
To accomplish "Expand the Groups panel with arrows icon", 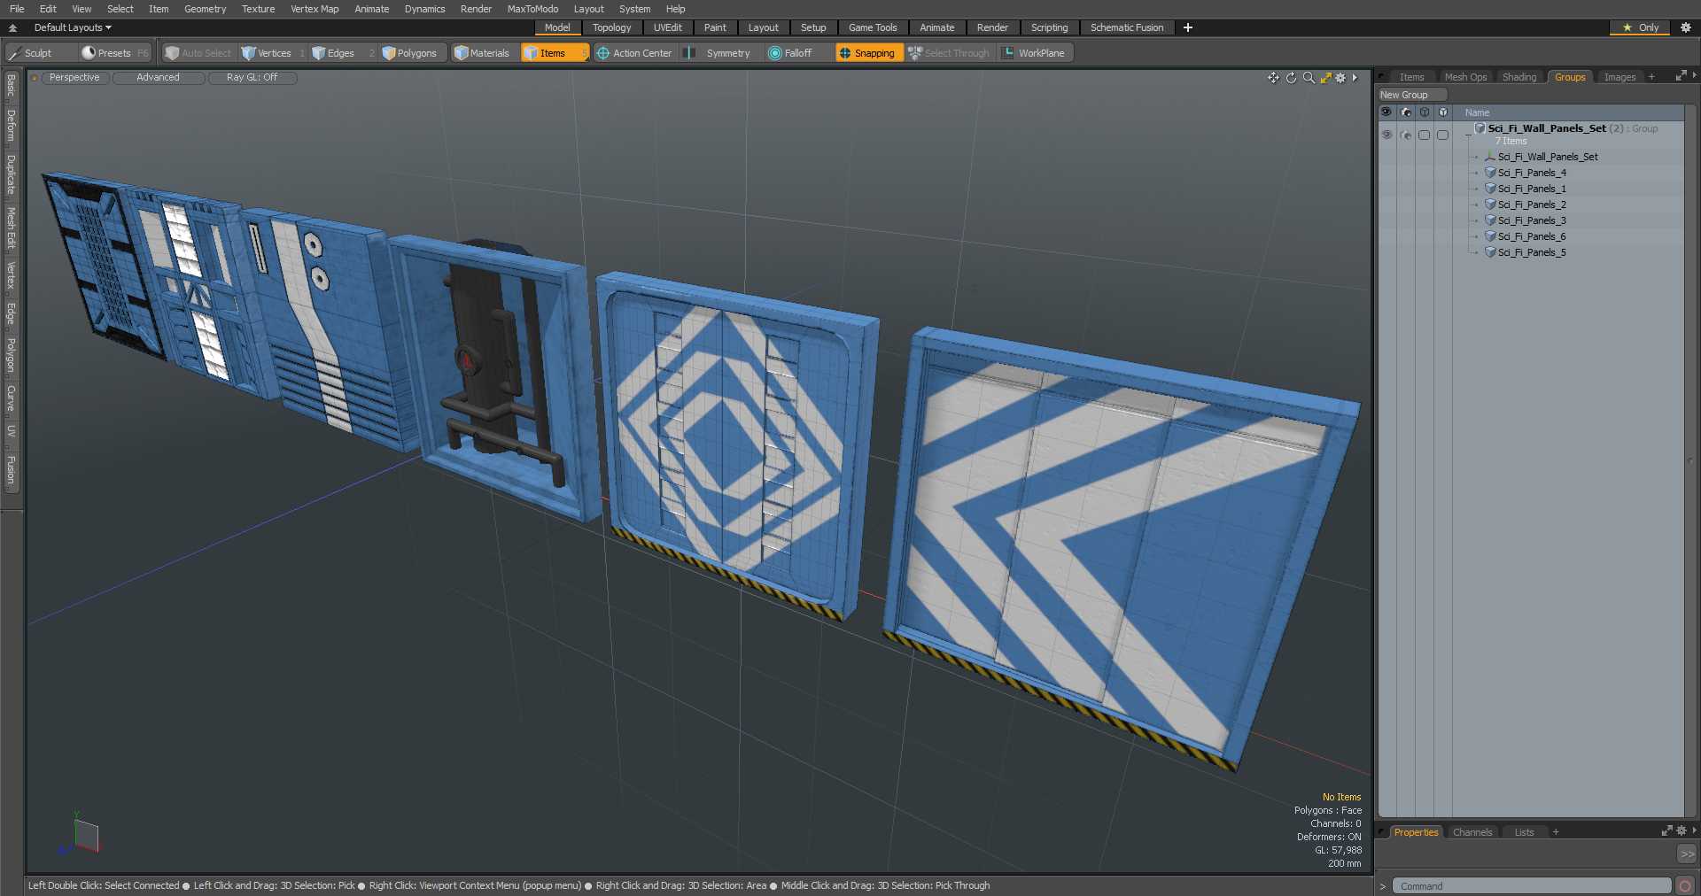I will pos(1681,76).
